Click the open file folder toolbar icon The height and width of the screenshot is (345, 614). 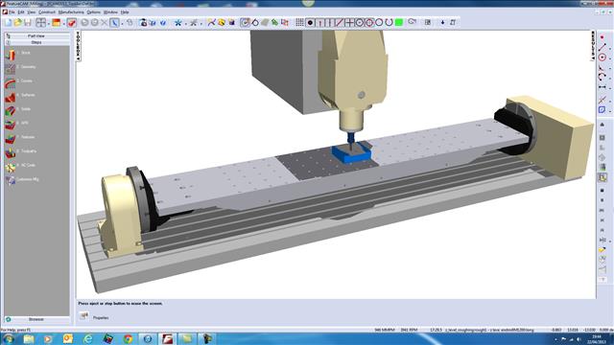click(x=17, y=23)
